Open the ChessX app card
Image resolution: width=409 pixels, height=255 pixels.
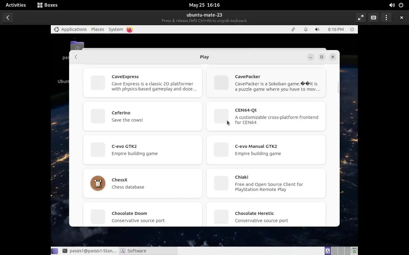143,183
